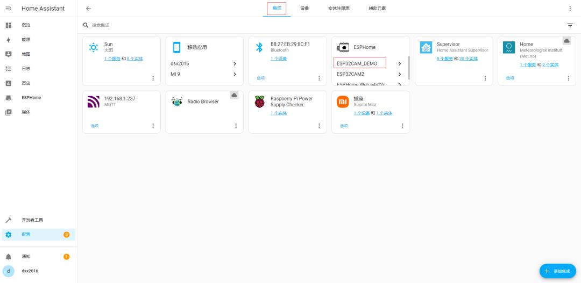Open the Xiaomi Miio card three-dot menu
581x283 pixels.
[402, 126]
